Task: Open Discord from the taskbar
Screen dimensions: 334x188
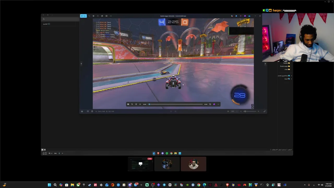Action: [x=130, y=185]
